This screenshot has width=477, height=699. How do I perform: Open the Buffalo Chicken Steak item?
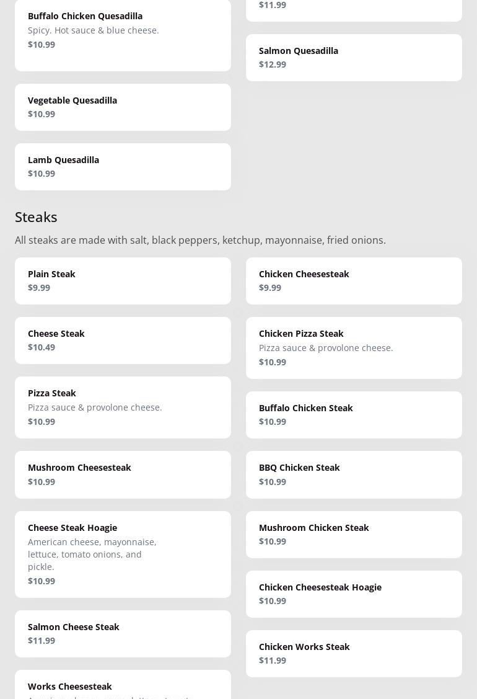[x=354, y=415]
